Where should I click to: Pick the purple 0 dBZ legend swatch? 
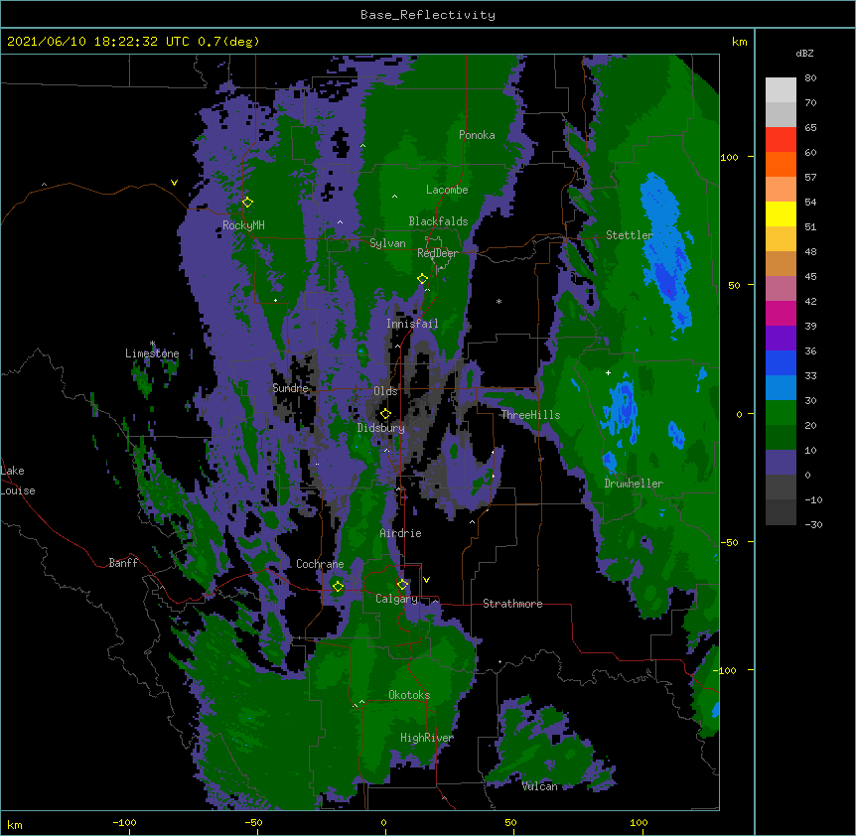coord(781,463)
